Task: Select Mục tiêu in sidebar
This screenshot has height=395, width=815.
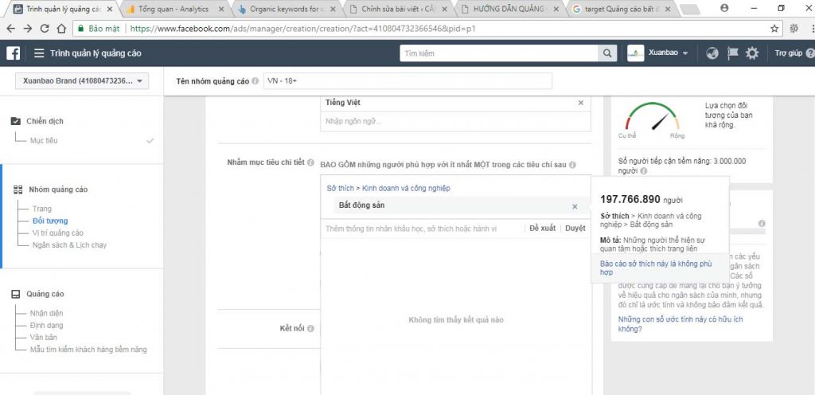Action: [x=45, y=141]
